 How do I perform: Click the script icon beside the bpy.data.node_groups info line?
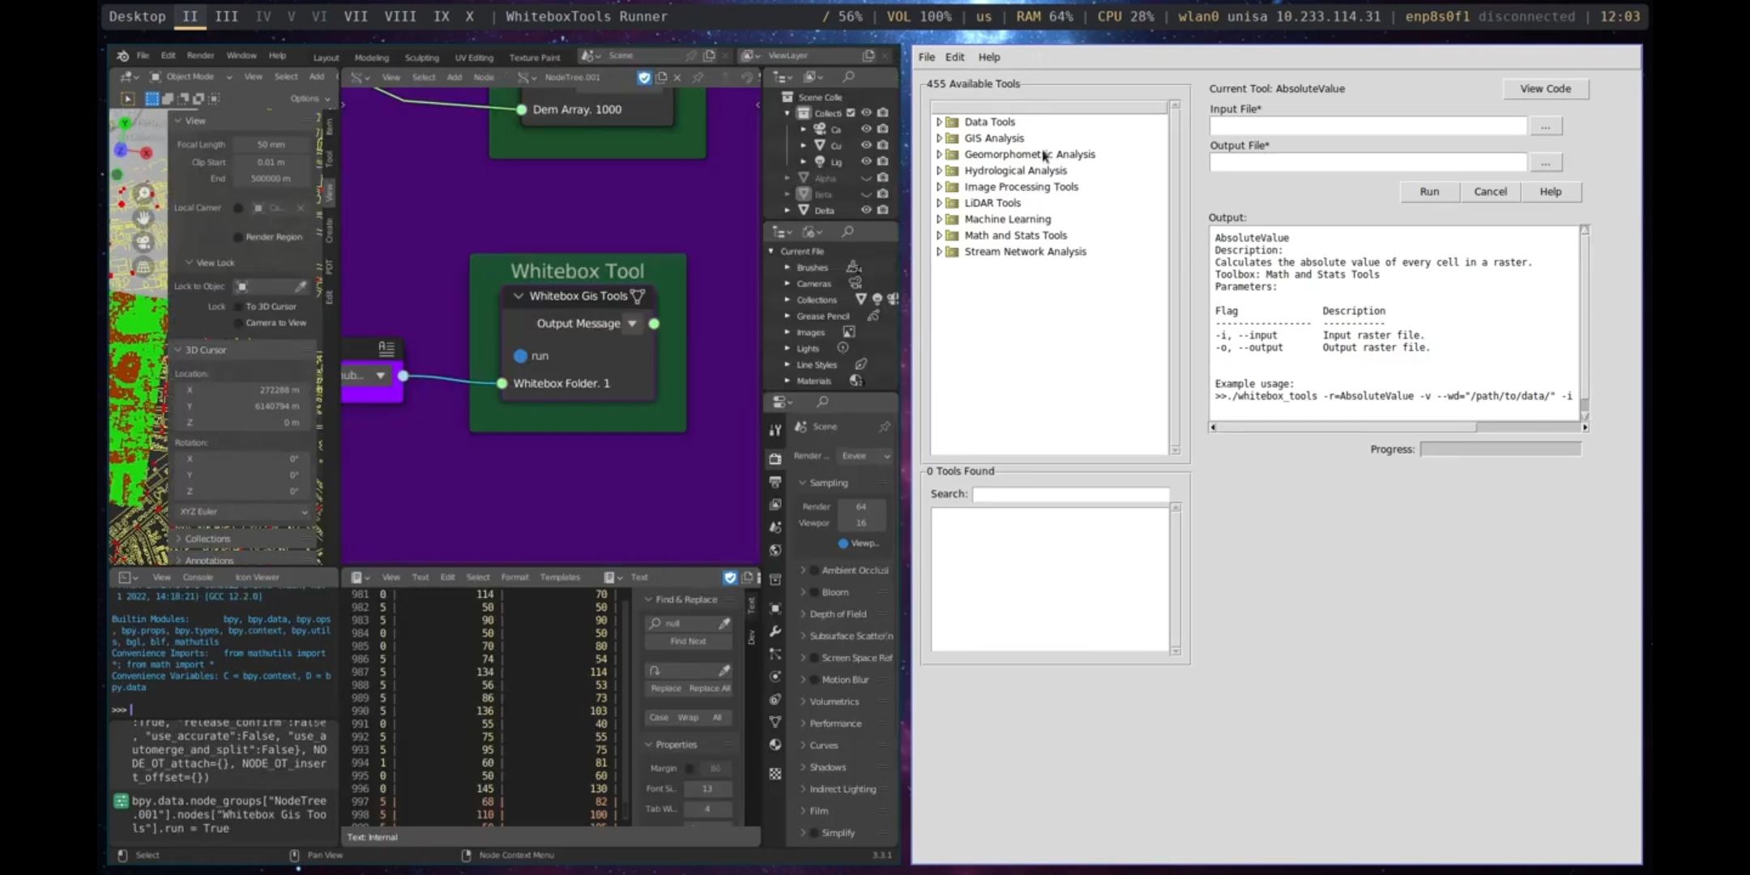(121, 801)
